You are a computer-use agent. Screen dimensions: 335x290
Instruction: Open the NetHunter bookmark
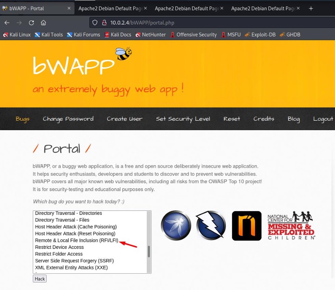click(x=151, y=35)
